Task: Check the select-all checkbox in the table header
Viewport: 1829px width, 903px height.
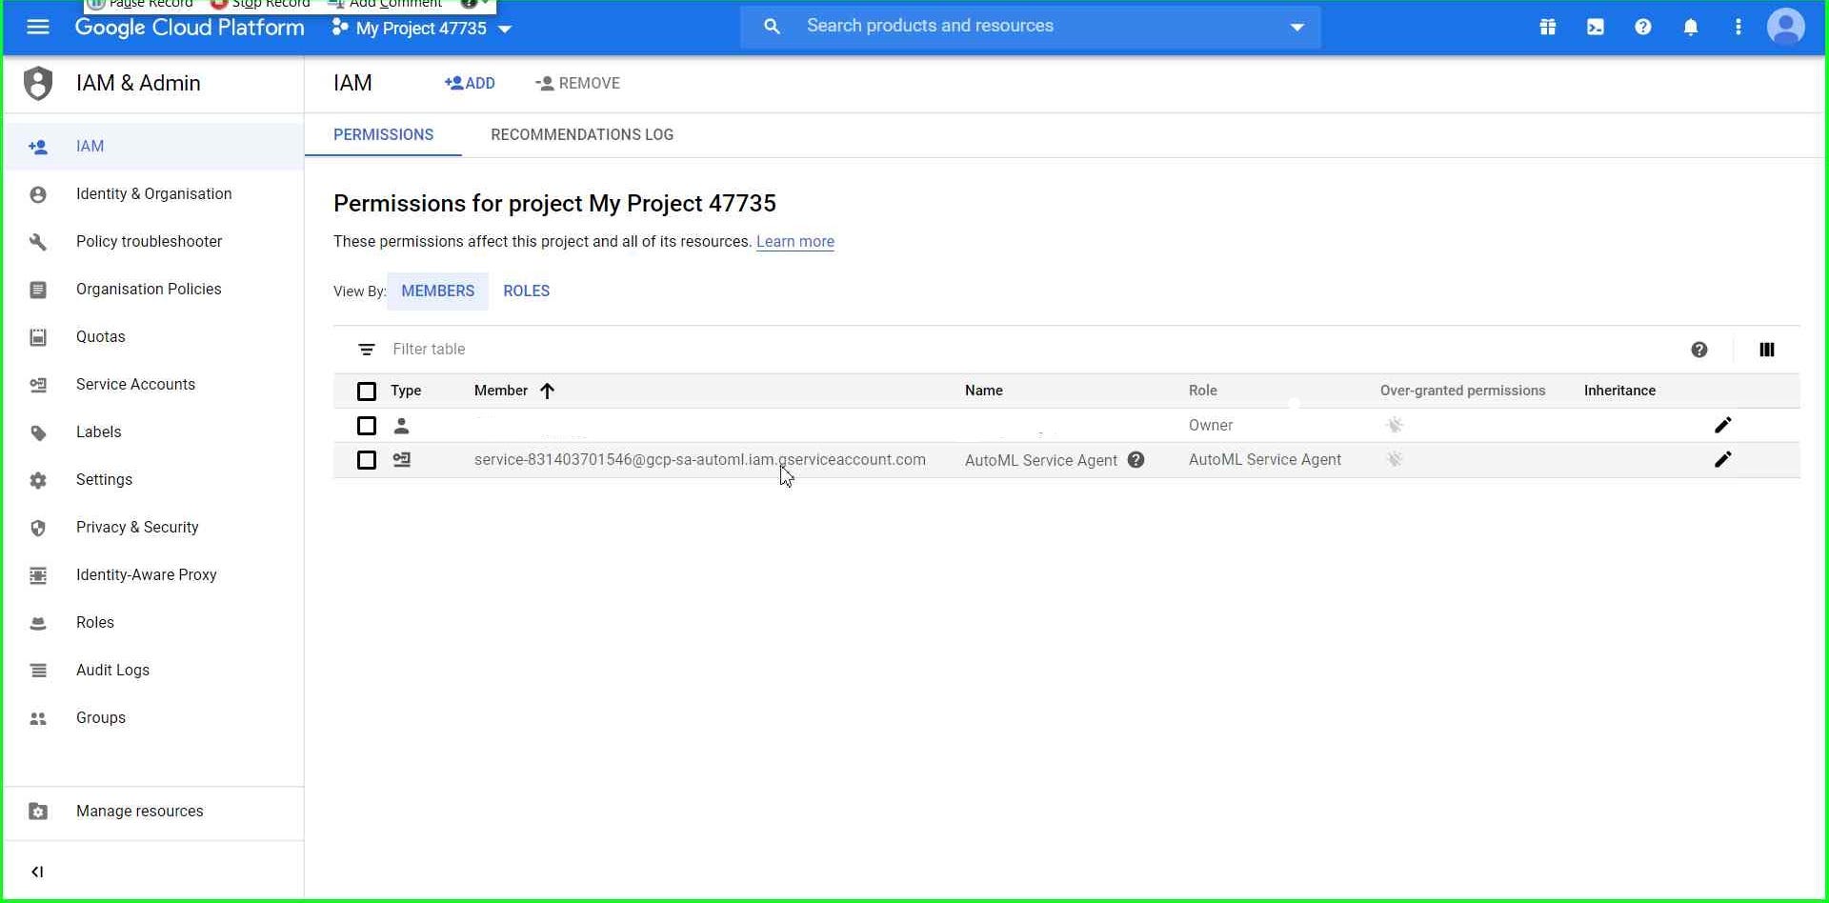Action: 367,391
